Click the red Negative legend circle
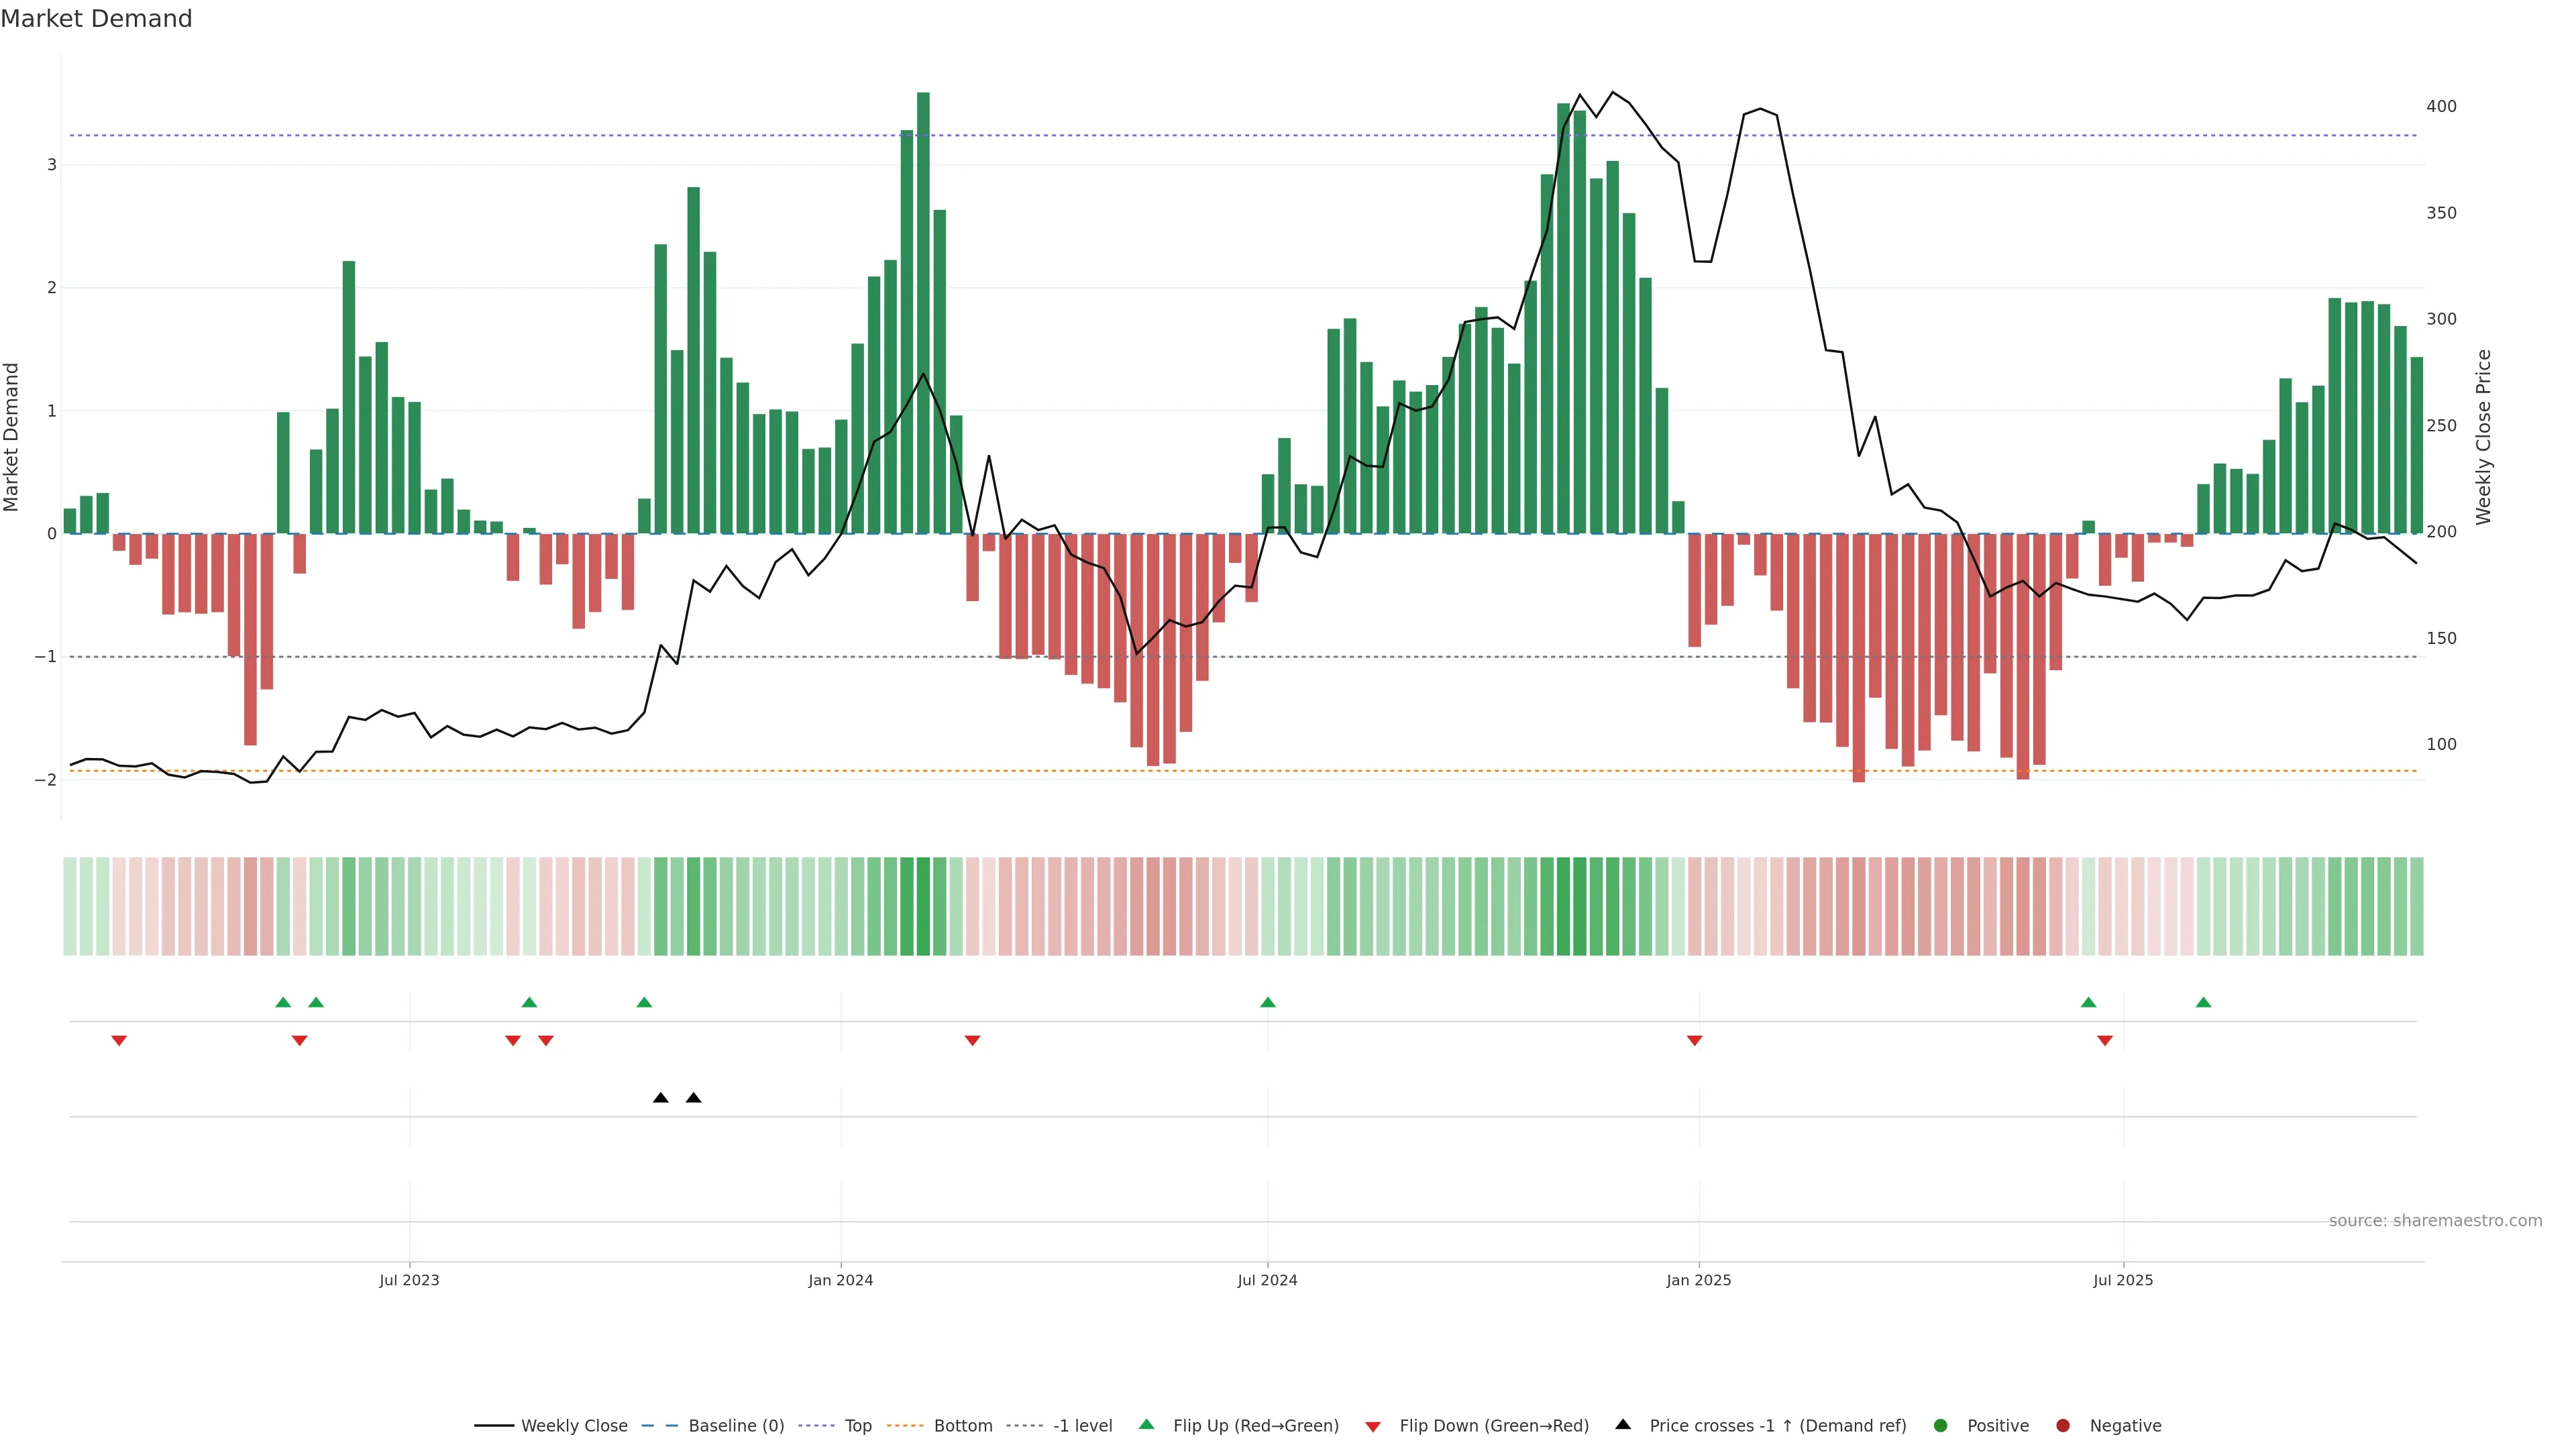Image resolution: width=2576 pixels, height=1449 pixels. coord(2063,1426)
